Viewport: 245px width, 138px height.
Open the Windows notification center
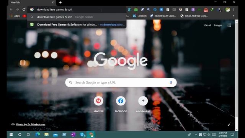pyautogui.click(x=232, y=135)
